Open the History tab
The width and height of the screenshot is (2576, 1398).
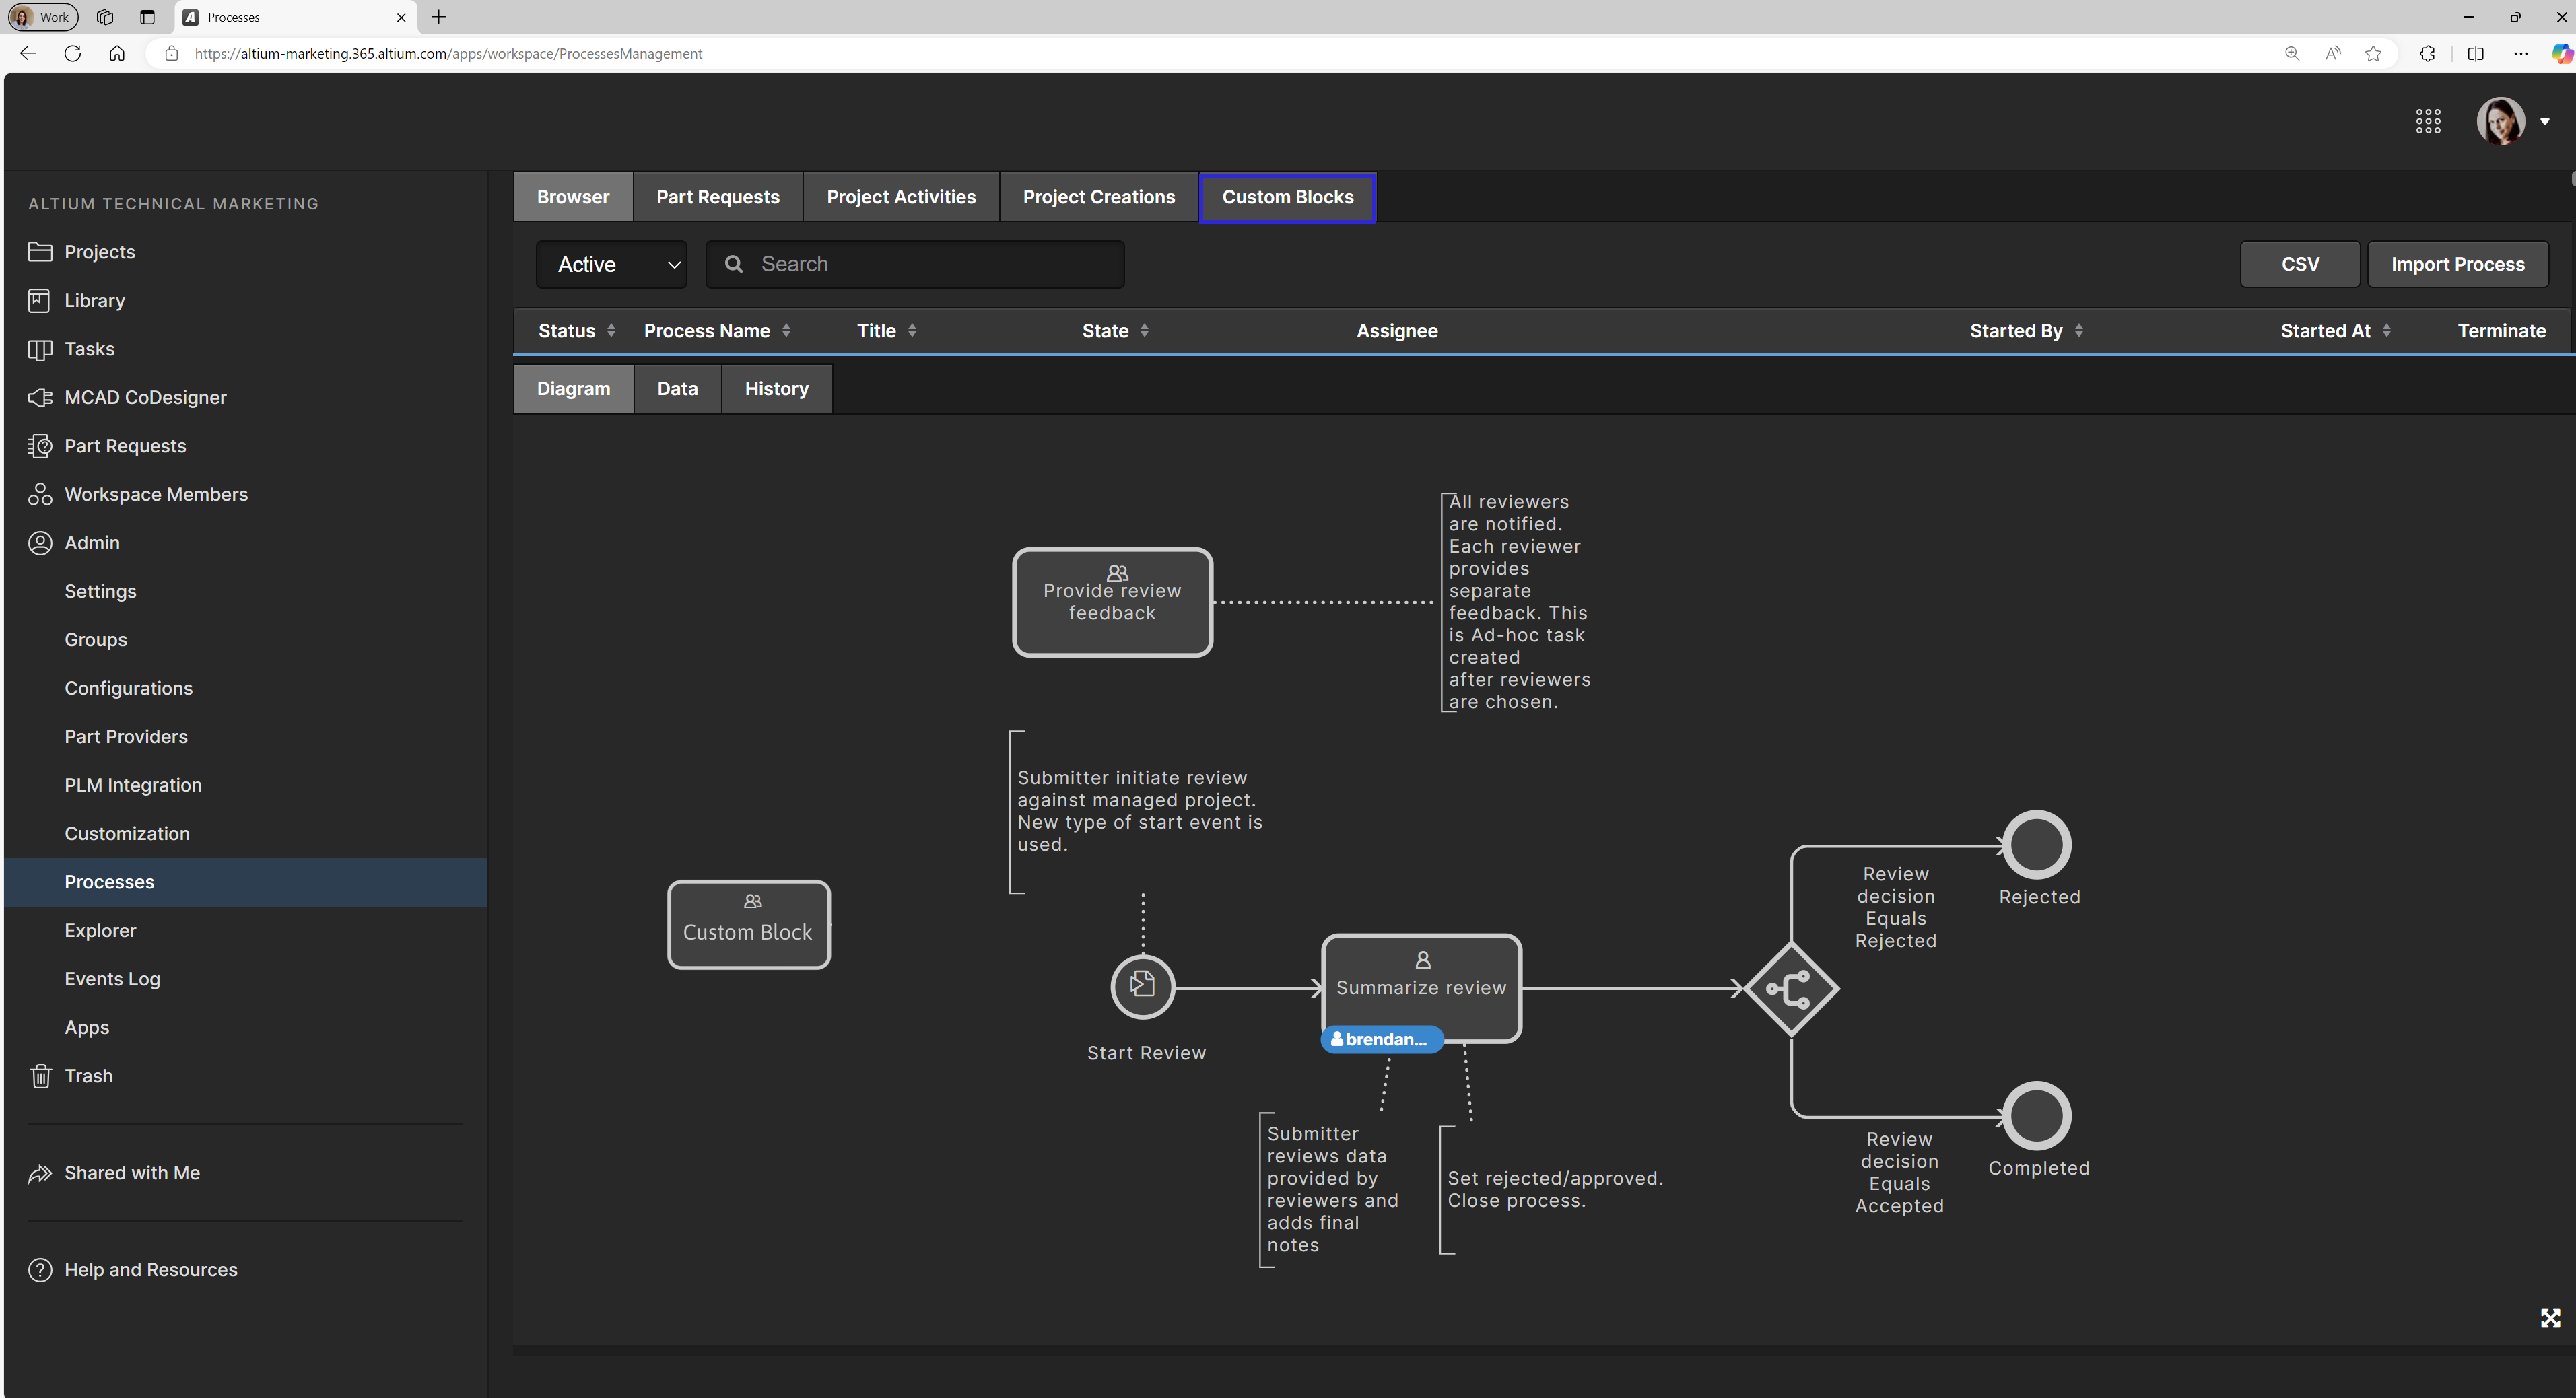click(x=776, y=389)
